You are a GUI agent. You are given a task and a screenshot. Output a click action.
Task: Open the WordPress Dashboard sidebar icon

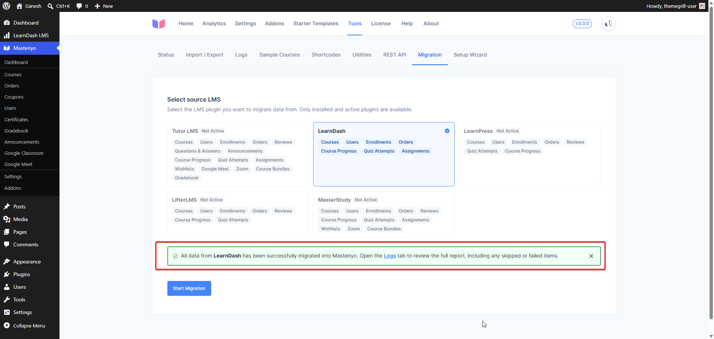coord(7,23)
